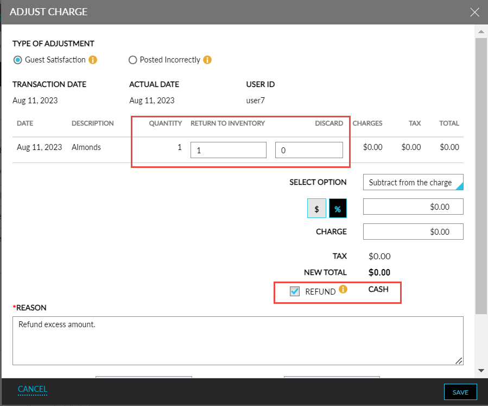Screen dimensions: 488x406
Task: Switch adjustment to percentage
Action: coord(338,208)
